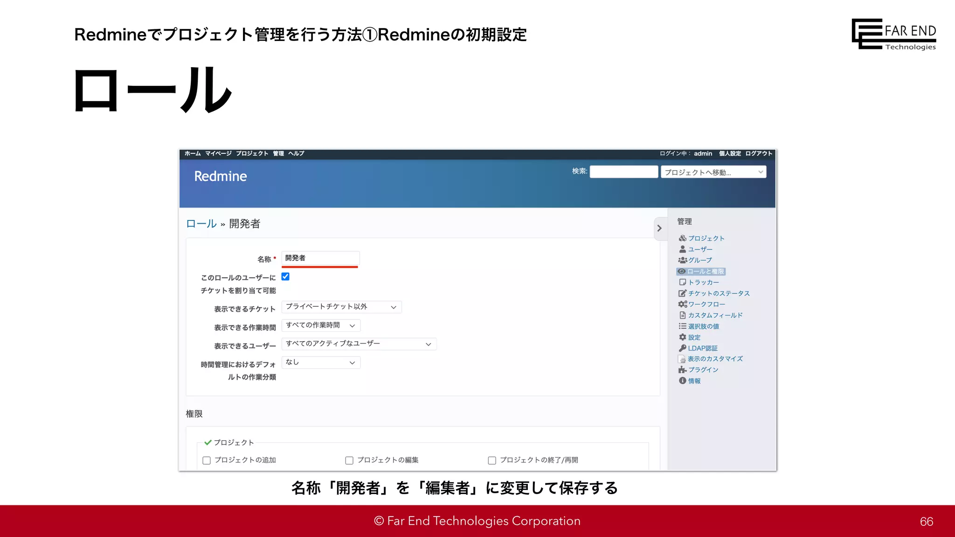This screenshot has height=537, width=955.
Task: Open ヘルプ in top menu
Action: (296, 153)
